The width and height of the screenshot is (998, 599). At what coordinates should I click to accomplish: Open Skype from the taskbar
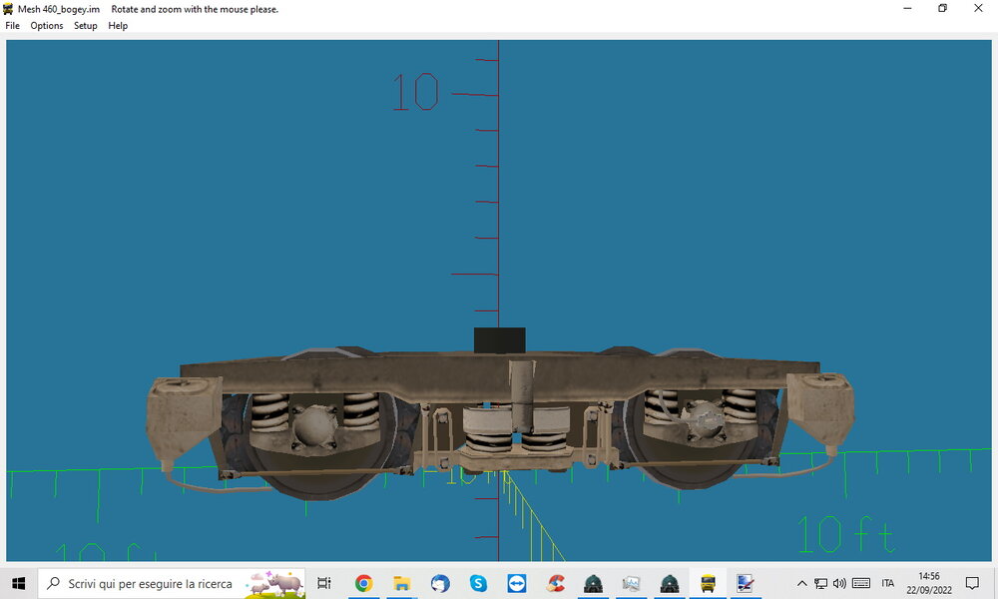[x=478, y=583]
